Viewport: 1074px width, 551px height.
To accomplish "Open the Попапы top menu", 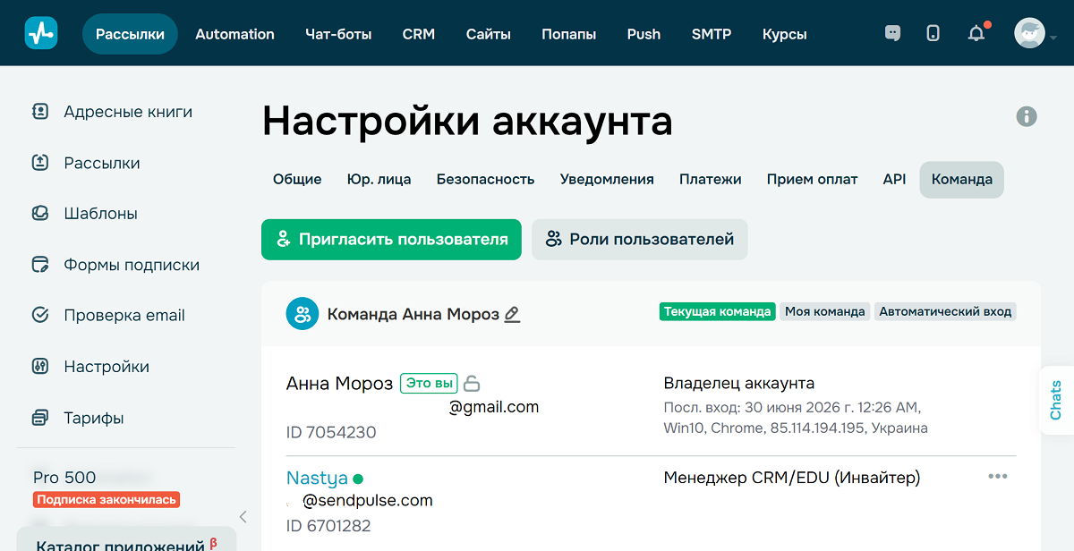I will coord(569,34).
